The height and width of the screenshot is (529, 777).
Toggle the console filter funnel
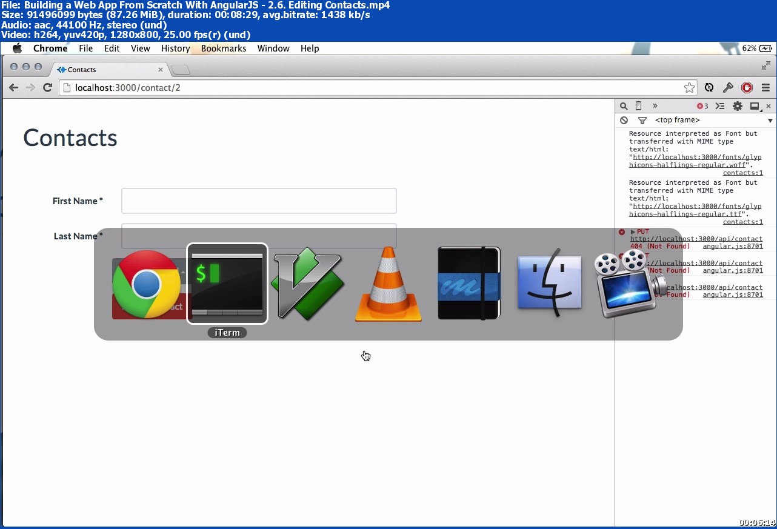point(642,121)
